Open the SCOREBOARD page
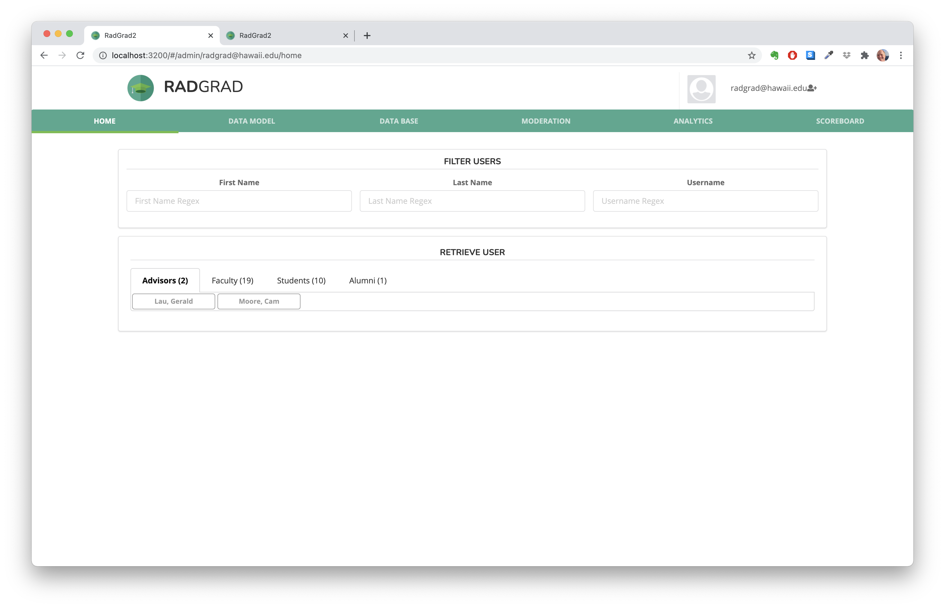The width and height of the screenshot is (945, 608). tap(840, 121)
